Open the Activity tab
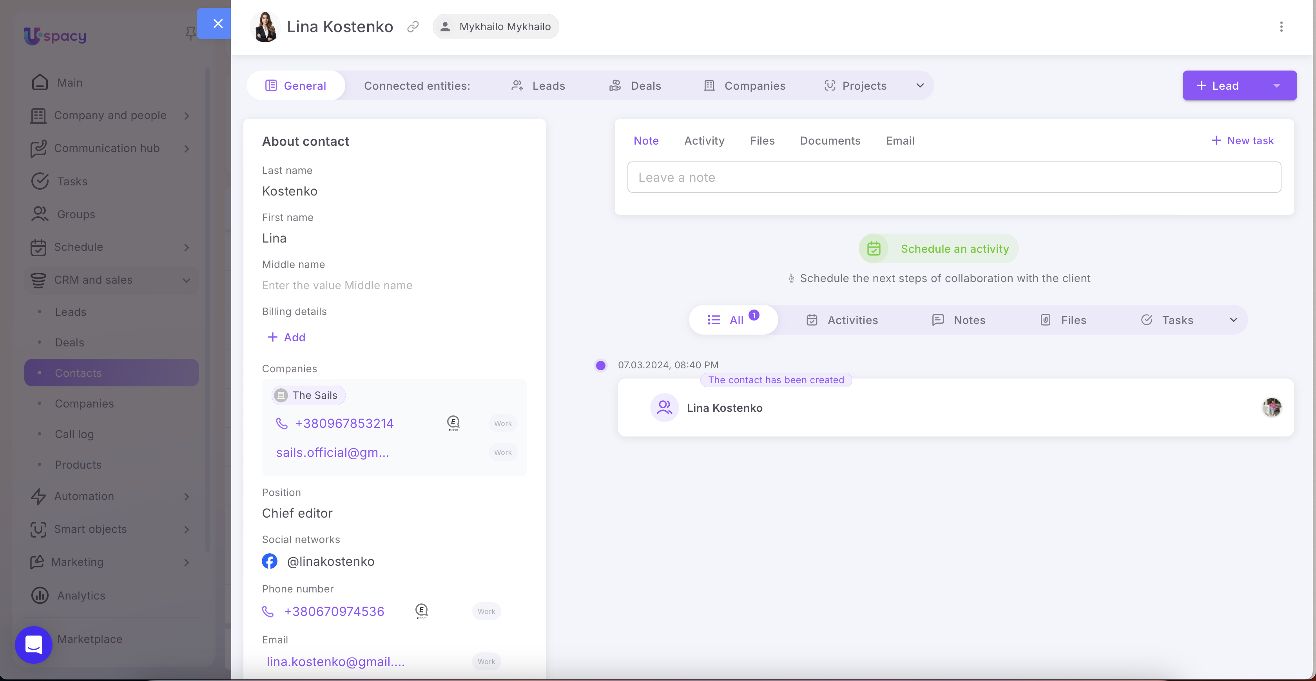This screenshot has height=681, width=1316. click(x=704, y=141)
